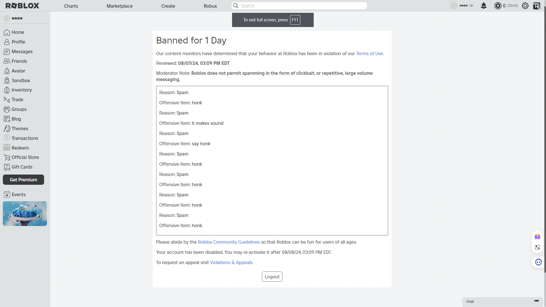Open the Themes settings
The image size is (546, 307).
tap(20, 128)
